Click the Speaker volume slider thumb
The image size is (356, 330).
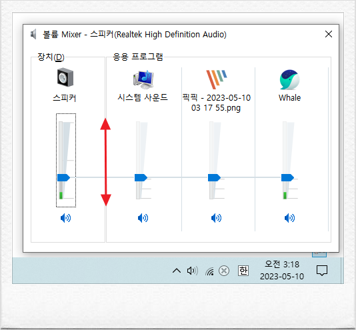coord(63,177)
